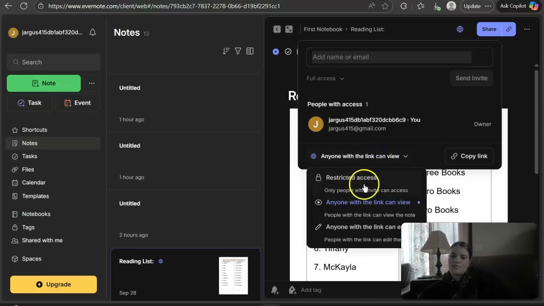The image size is (544, 306).
Task: Click the 7. McKayla list entry
Action: point(335,267)
